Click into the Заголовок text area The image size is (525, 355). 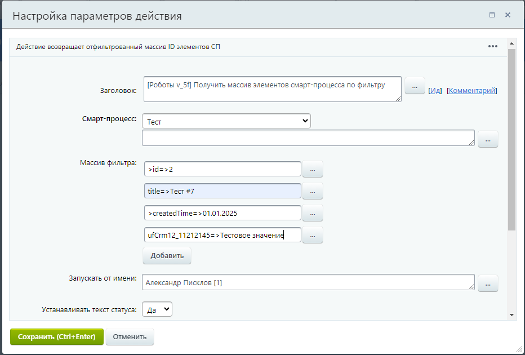click(272, 89)
